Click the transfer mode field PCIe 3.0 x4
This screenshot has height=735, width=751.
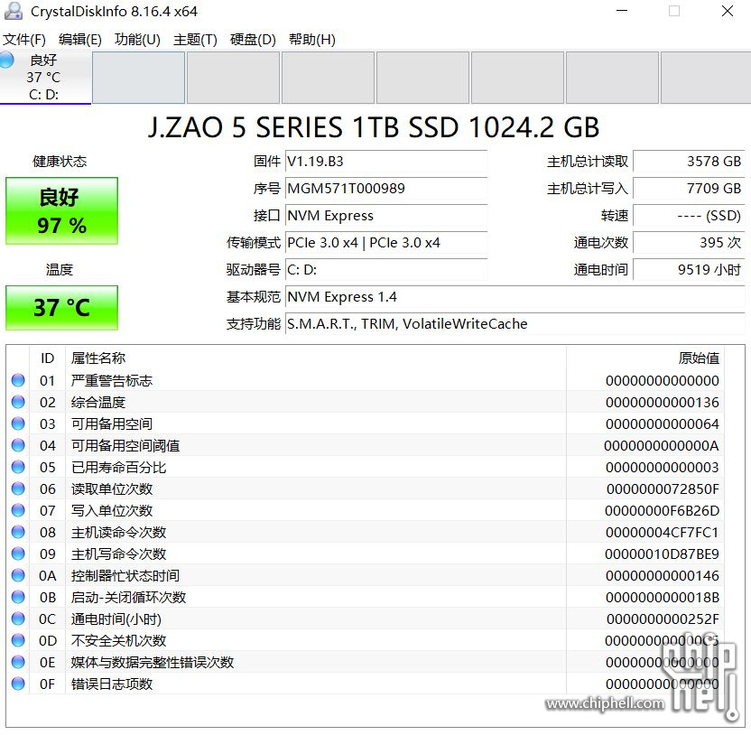(386, 243)
